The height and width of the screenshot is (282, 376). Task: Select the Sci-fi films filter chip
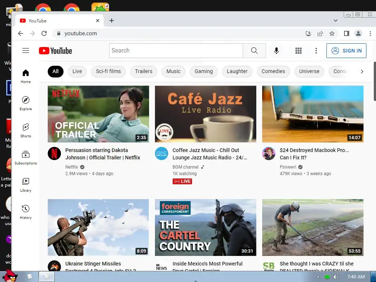click(x=108, y=72)
